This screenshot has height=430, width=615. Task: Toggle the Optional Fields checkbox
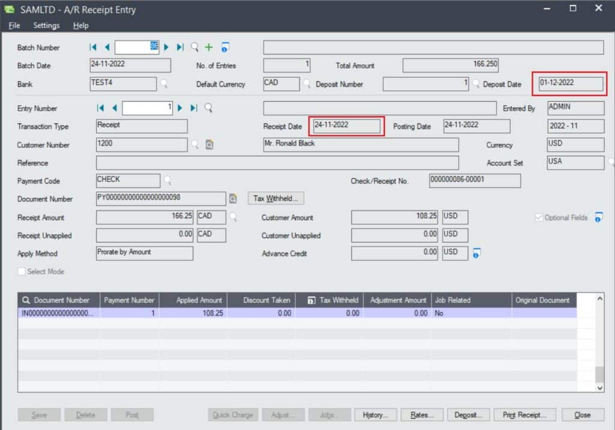539,218
